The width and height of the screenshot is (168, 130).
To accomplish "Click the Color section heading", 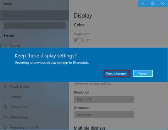I will coord(79,25).
